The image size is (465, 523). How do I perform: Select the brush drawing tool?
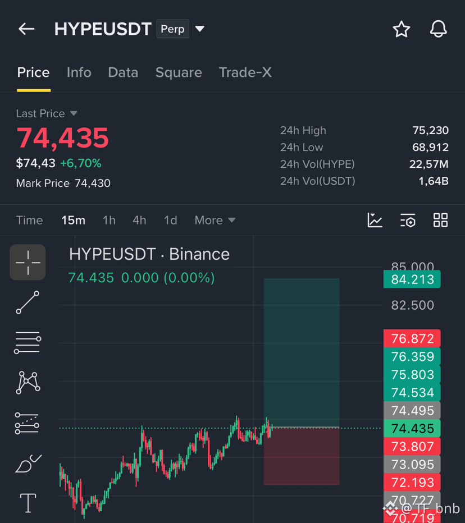click(29, 464)
